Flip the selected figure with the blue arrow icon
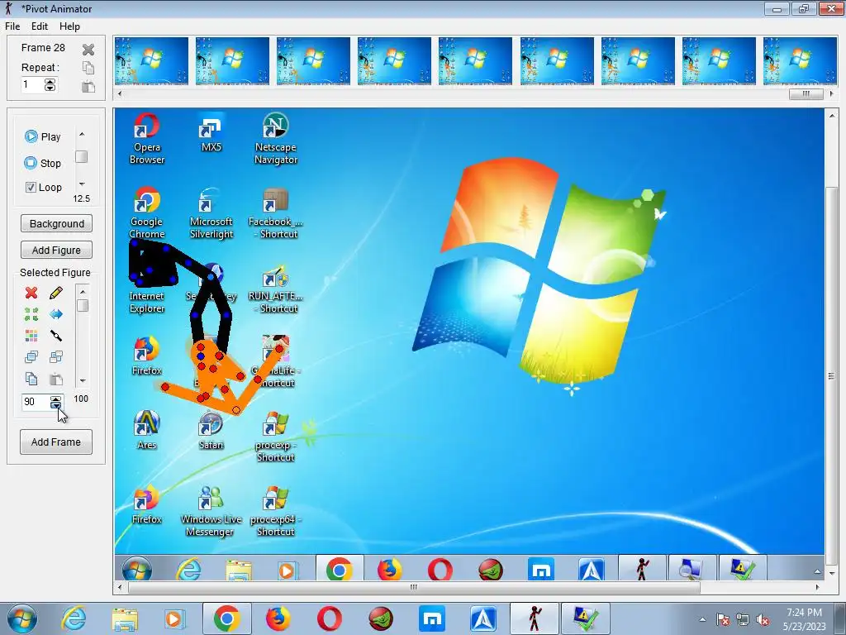 (x=55, y=314)
